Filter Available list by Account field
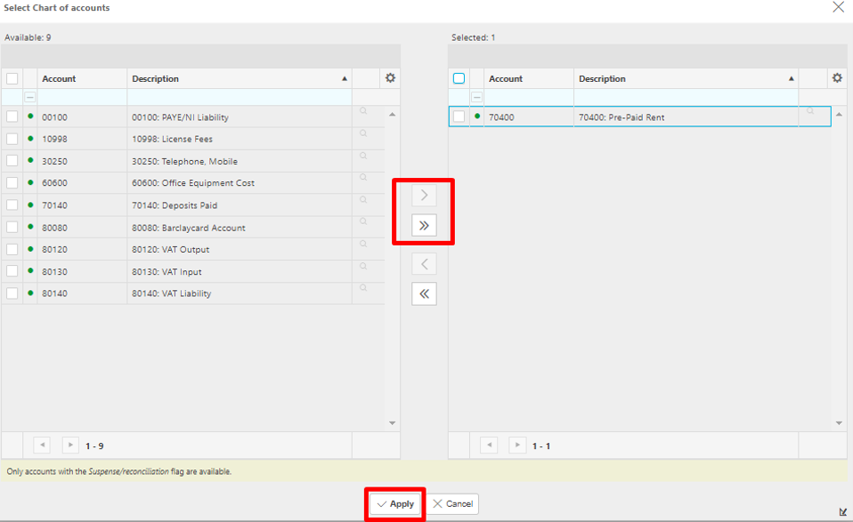Image resolution: width=853 pixels, height=522 pixels. coord(82,97)
